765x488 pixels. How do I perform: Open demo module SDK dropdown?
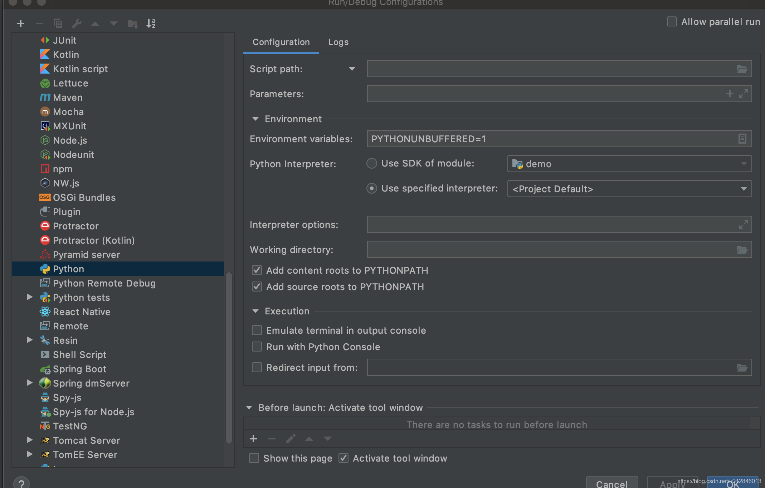pos(629,164)
